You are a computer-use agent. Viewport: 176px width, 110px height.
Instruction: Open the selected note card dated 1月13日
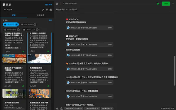39,48
